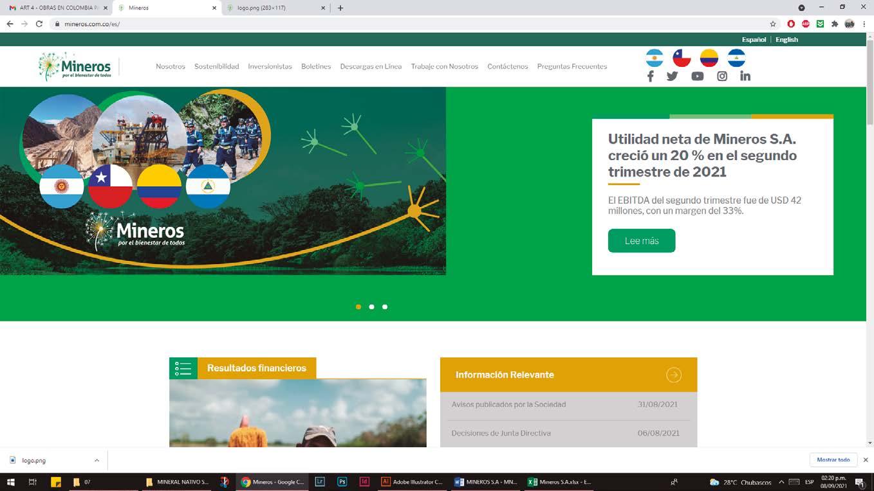
Task: Open Photoshop from the taskbar
Action: (342, 482)
